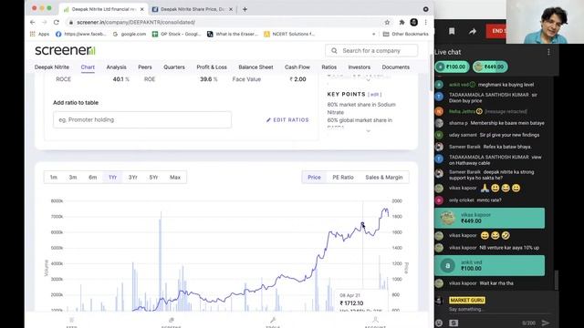The image size is (584, 328).
Task: Go to the Deepak Nitrite section
Action: pos(52,67)
